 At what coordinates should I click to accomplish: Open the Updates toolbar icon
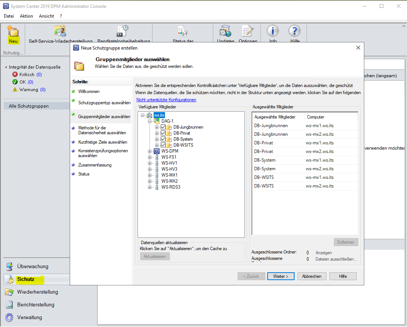tap(225, 31)
